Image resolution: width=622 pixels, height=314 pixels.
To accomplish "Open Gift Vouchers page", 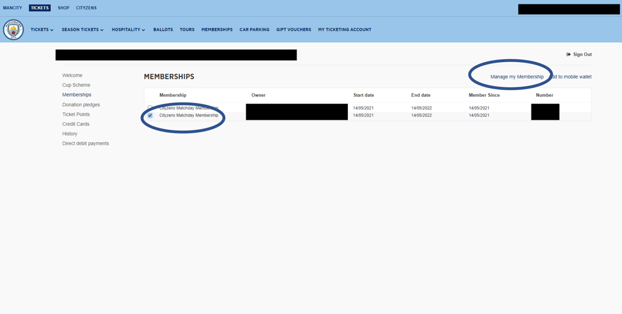I will click(x=293, y=30).
